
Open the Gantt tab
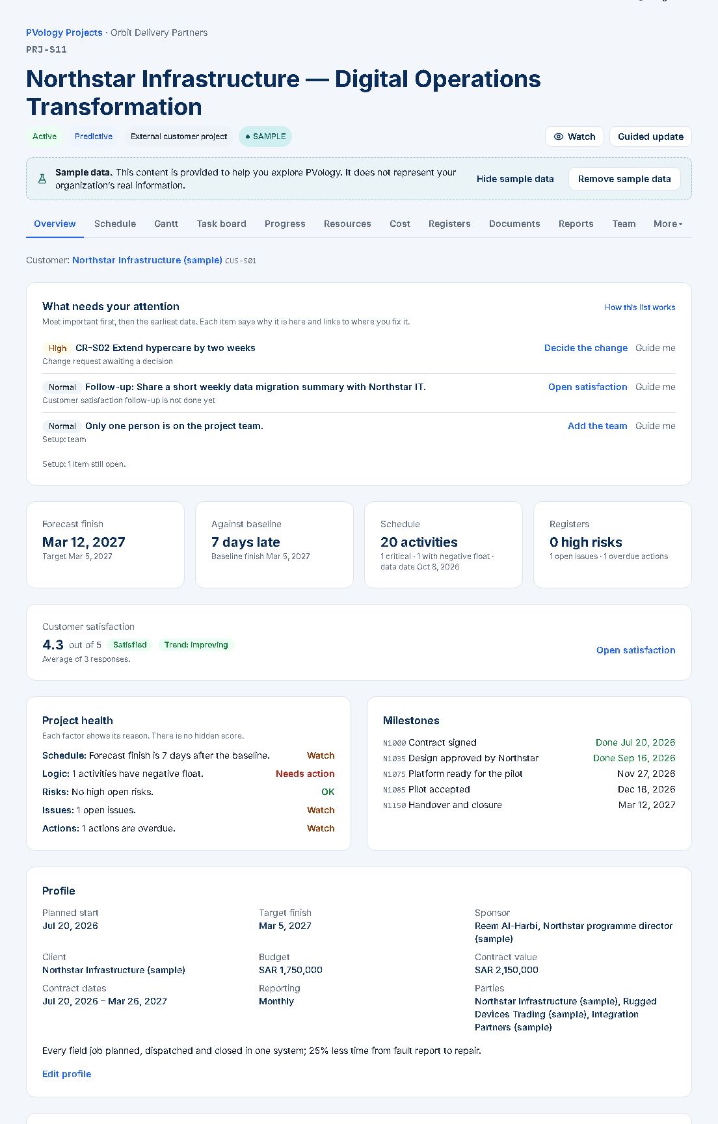(x=166, y=224)
